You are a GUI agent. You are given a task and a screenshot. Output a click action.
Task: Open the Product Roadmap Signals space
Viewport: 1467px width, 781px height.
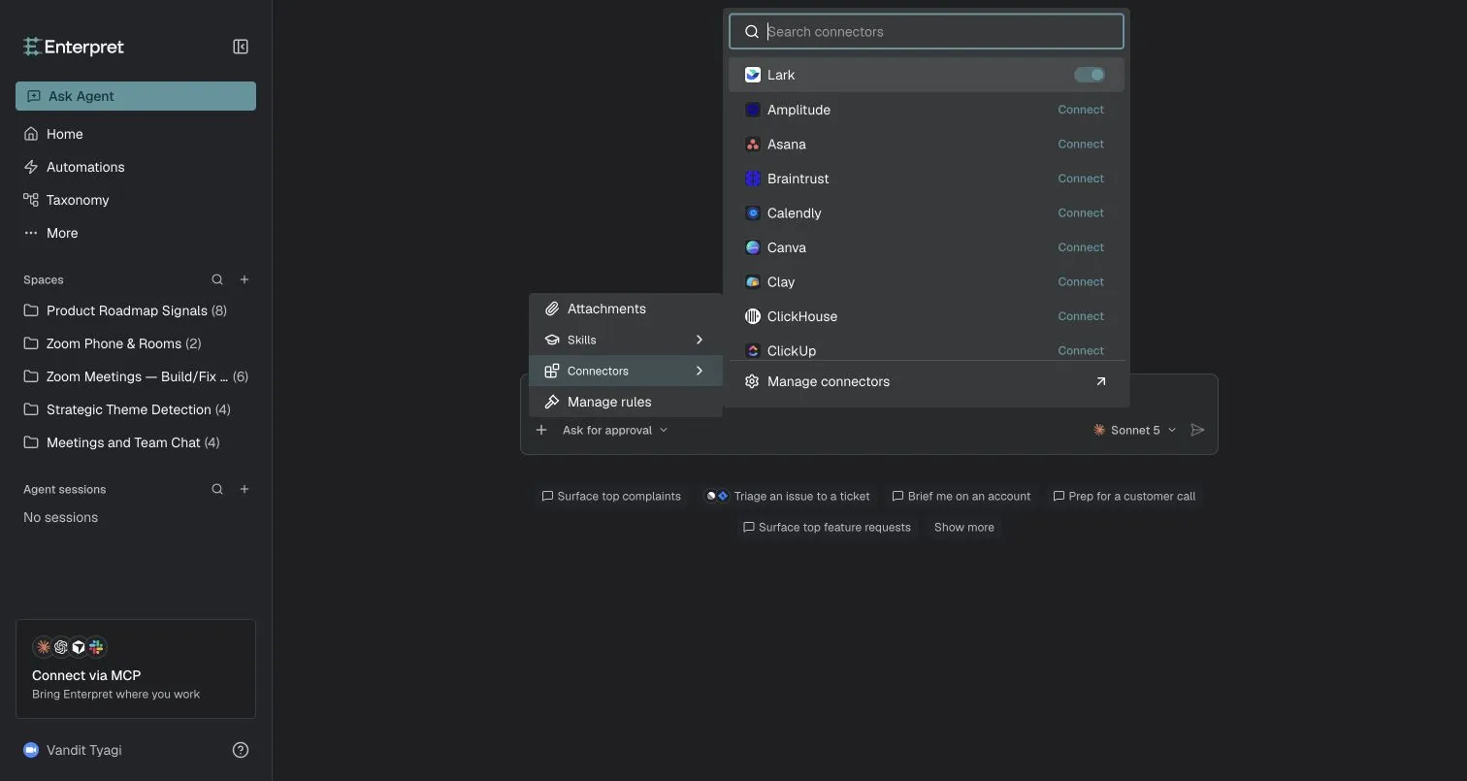(x=136, y=310)
